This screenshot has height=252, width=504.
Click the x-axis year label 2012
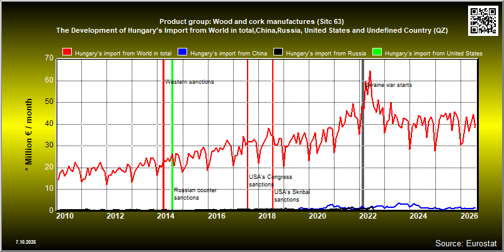[x=115, y=215]
